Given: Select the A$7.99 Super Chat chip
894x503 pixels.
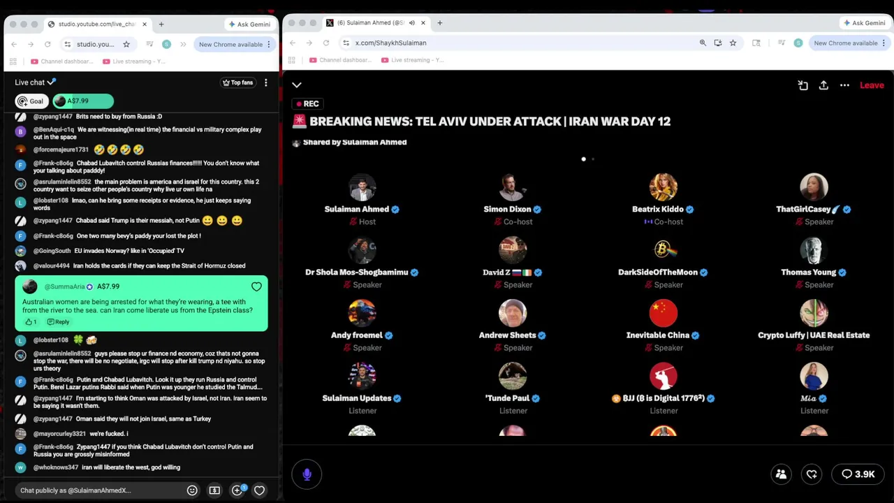Looking at the screenshot, I should click(x=82, y=101).
